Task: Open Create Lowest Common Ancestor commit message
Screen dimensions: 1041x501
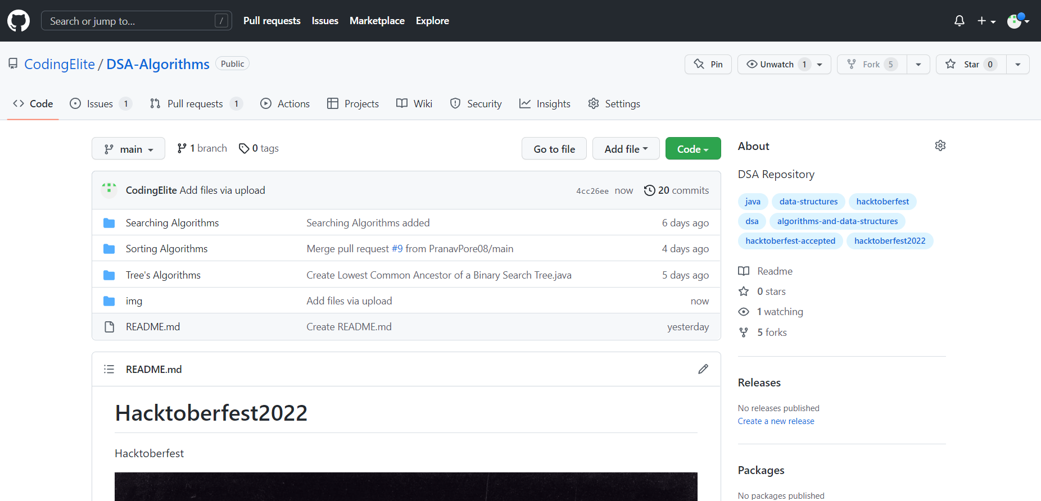Action: [439, 275]
